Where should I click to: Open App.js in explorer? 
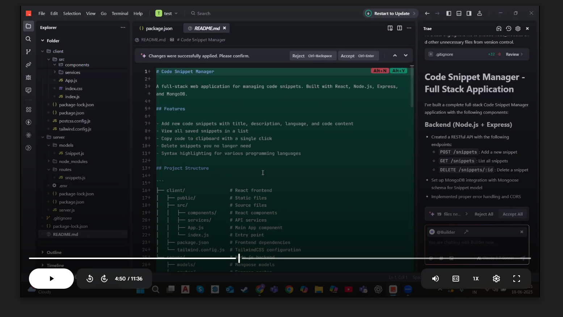(71, 80)
